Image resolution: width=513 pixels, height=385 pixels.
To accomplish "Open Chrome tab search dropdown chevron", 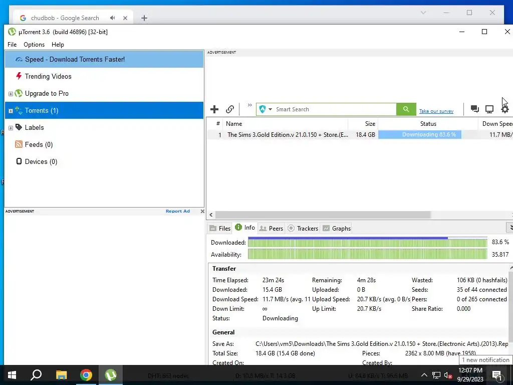I will [x=423, y=13].
